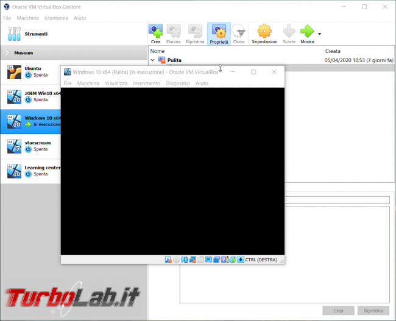Click the bottom Crea button

(x=338, y=311)
